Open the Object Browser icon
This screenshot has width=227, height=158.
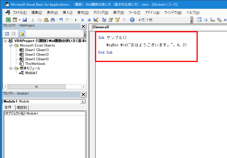117,20
